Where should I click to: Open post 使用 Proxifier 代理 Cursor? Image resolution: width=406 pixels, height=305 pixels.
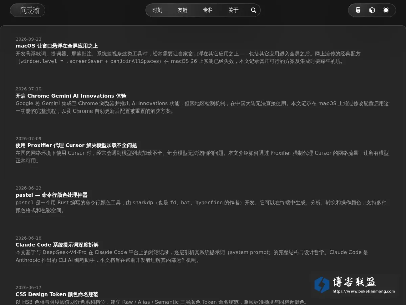coord(76,145)
